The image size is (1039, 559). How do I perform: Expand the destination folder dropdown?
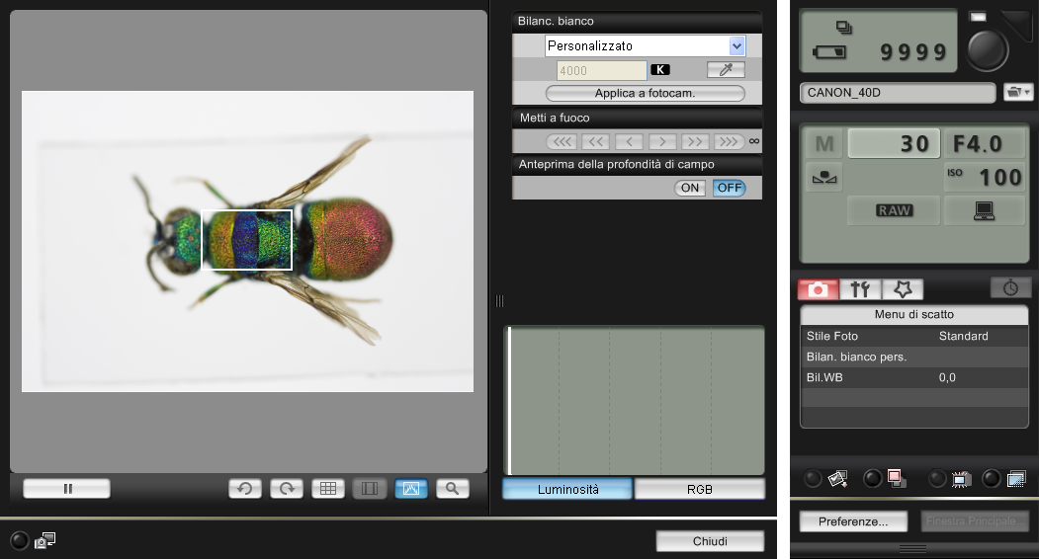[x=1017, y=92]
